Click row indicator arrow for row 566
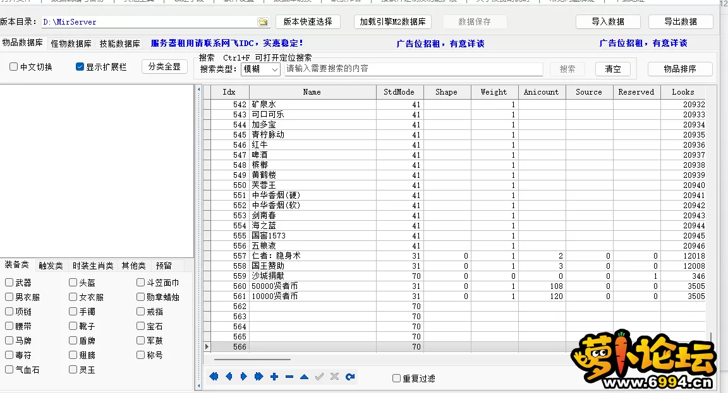The height and width of the screenshot is (393, 728). [207, 347]
